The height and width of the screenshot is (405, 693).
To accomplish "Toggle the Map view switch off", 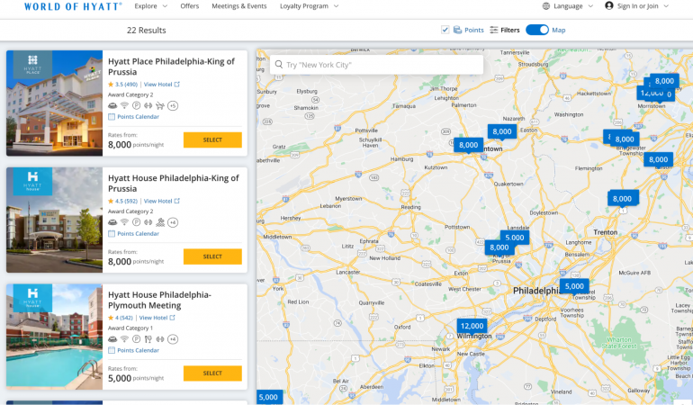I will coord(537,30).
